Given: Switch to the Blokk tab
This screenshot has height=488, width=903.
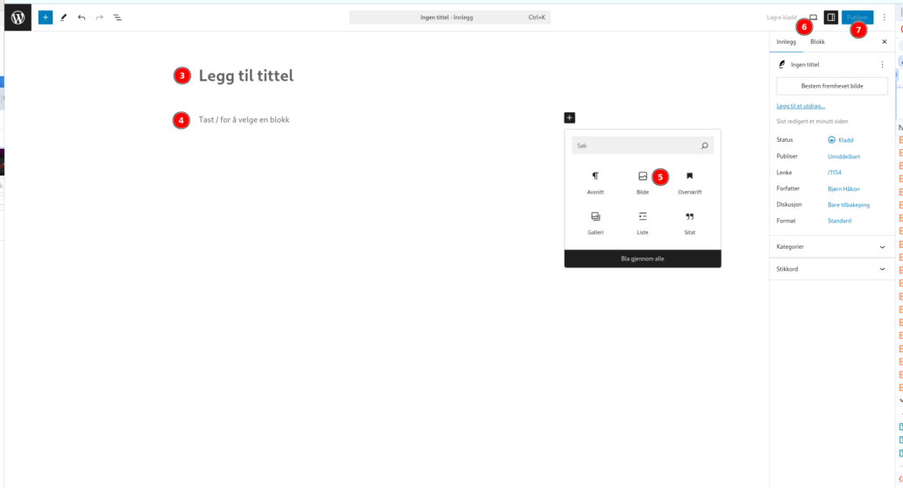Looking at the screenshot, I should pos(817,41).
